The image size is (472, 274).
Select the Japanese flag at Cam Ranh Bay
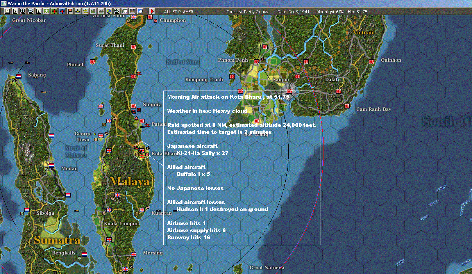(347, 106)
